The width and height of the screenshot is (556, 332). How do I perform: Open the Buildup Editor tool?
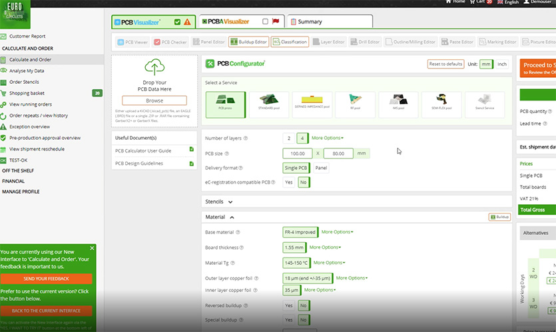point(248,42)
